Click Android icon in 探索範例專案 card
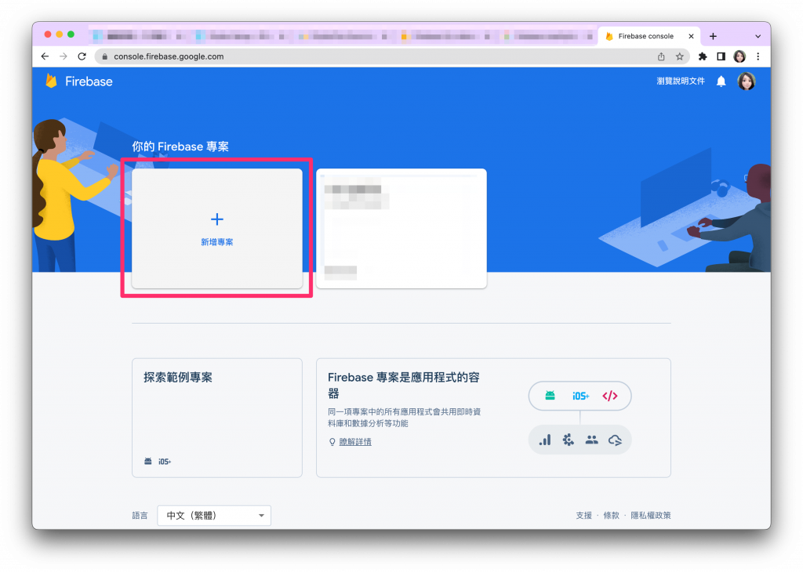Viewport: 803px width, 572px height. pos(148,461)
